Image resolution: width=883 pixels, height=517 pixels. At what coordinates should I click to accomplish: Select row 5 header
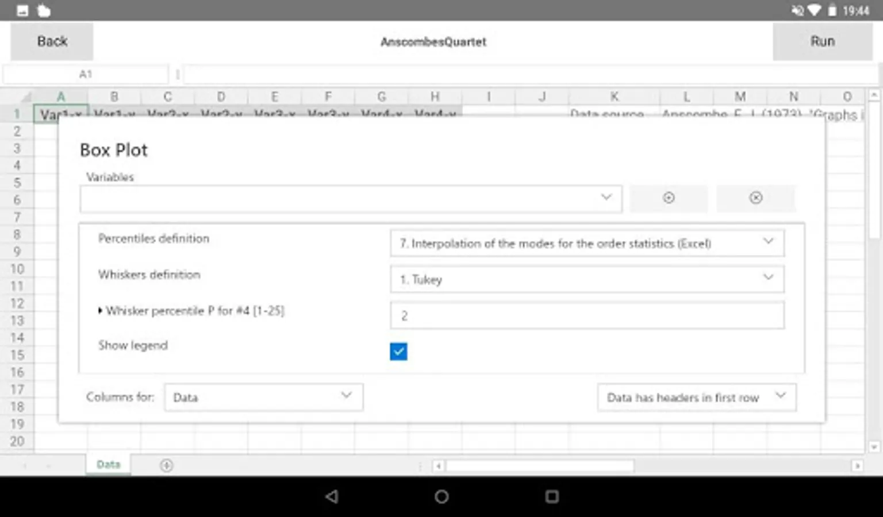17,183
